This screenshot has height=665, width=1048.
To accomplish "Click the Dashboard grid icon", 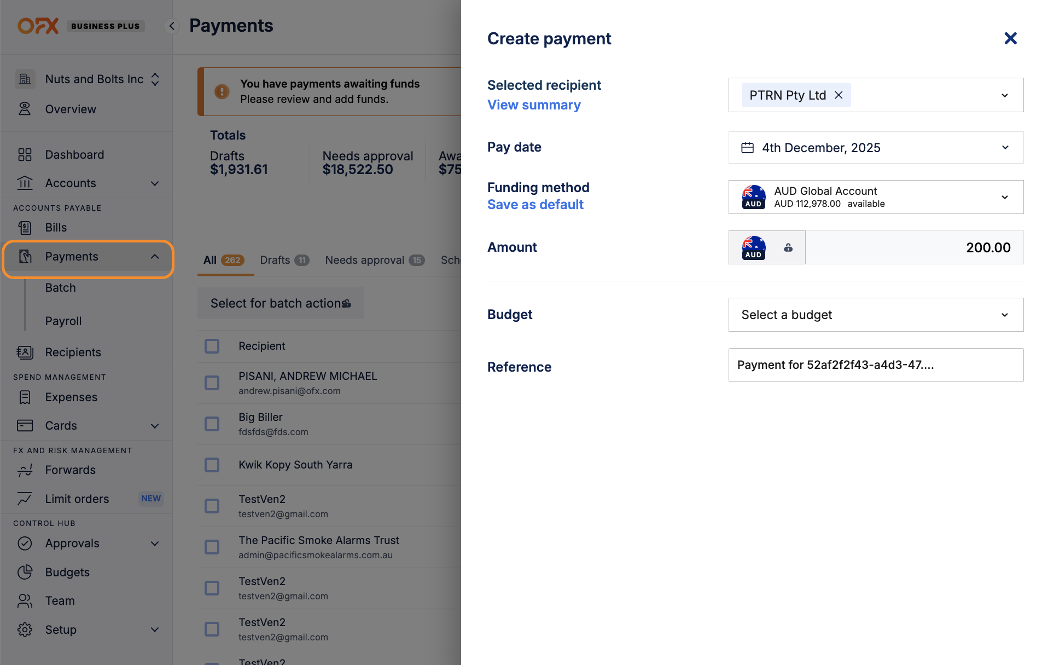I will 25,155.
